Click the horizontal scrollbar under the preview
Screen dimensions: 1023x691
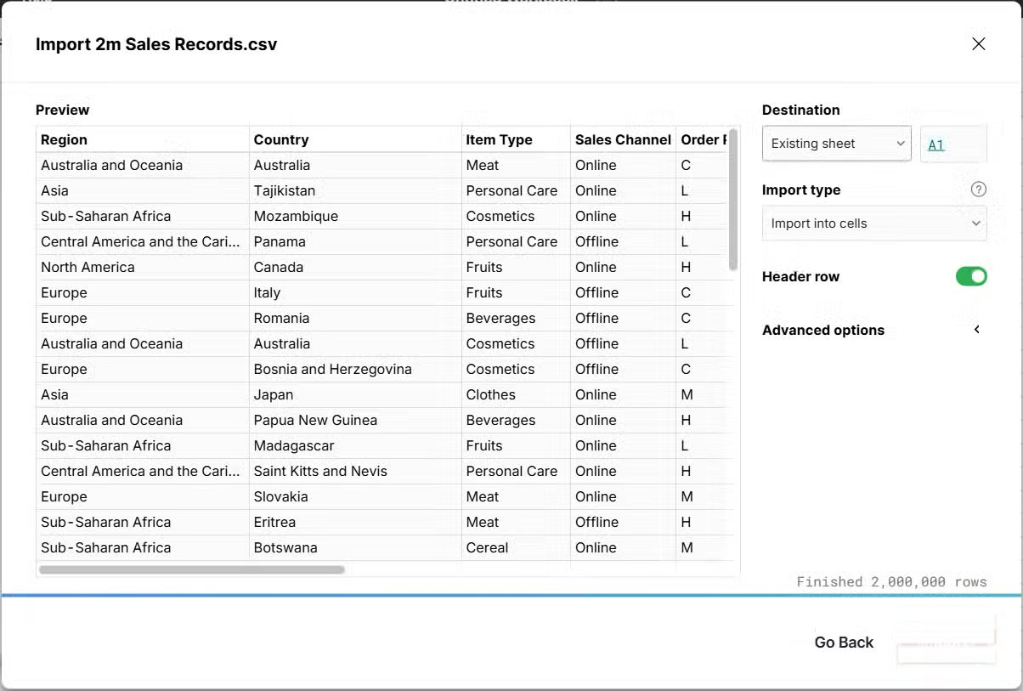pyautogui.click(x=191, y=569)
